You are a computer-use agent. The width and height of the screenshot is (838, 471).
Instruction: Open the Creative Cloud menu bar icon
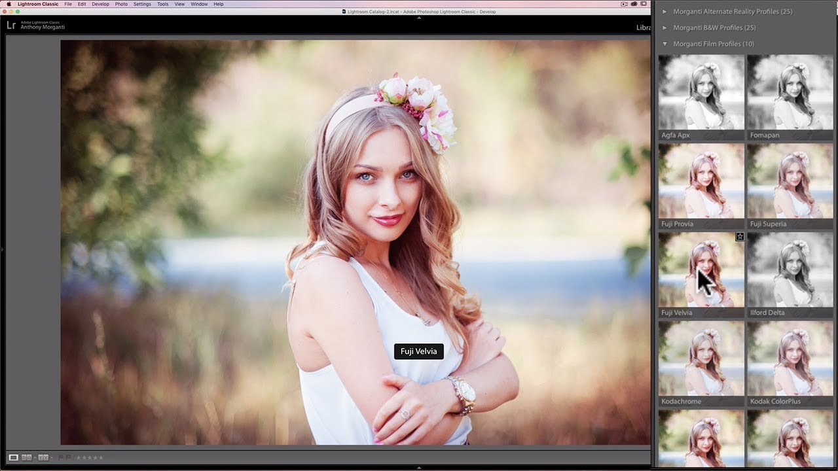[634, 4]
